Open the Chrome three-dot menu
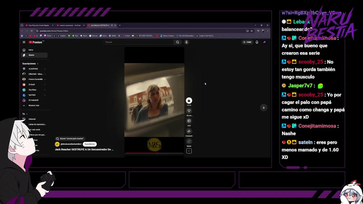The width and height of the screenshot is (363, 204). point(267,31)
